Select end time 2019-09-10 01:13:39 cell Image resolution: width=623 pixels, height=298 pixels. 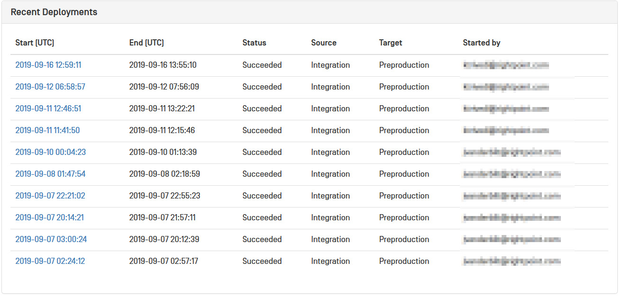click(x=163, y=152)
